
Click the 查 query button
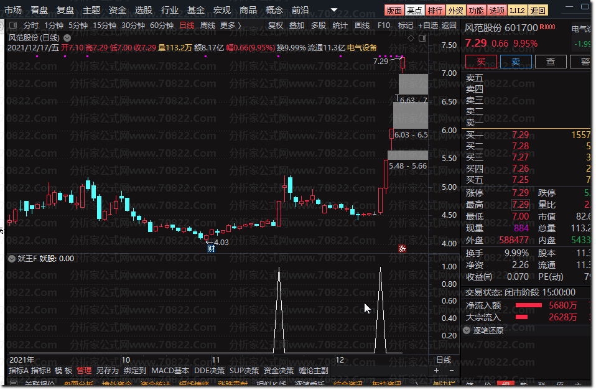point(551,62)
